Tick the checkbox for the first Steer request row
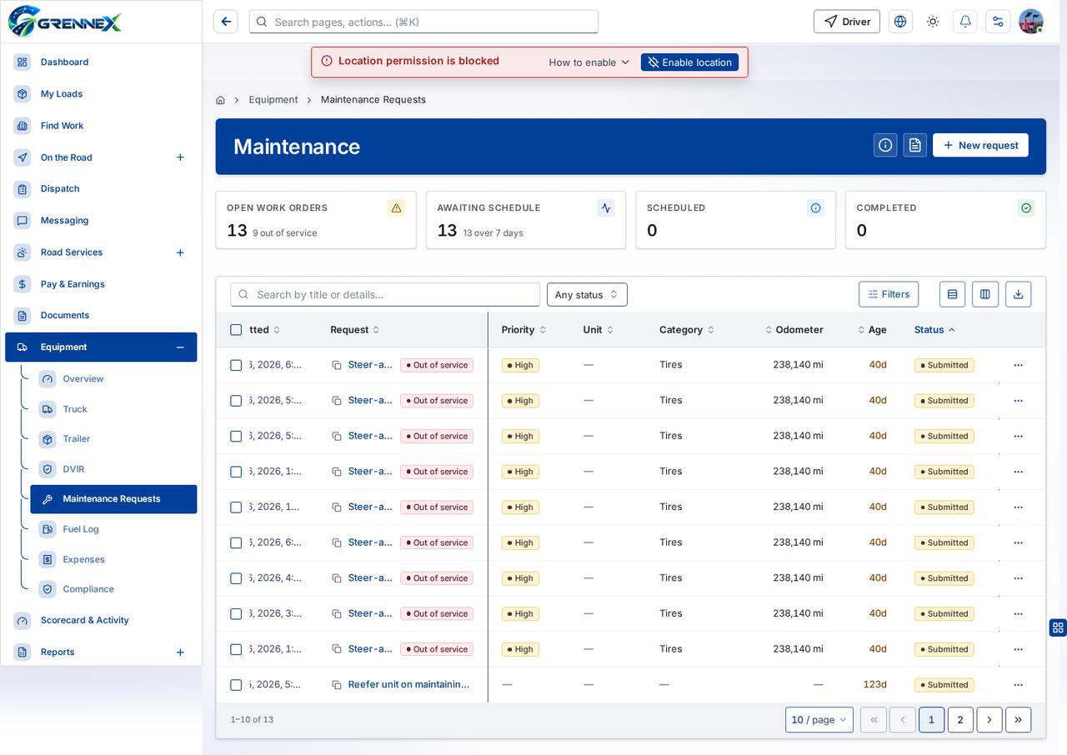The width and height of the screenshot is (1067, 755). pyautogui.click(x=236, y=365)
